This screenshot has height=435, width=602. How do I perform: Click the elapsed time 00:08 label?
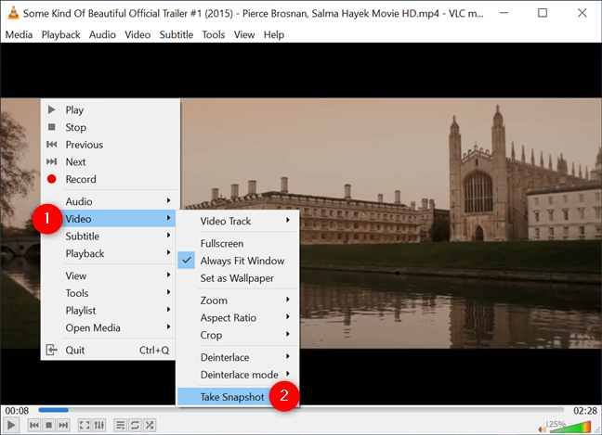(17, 411)
